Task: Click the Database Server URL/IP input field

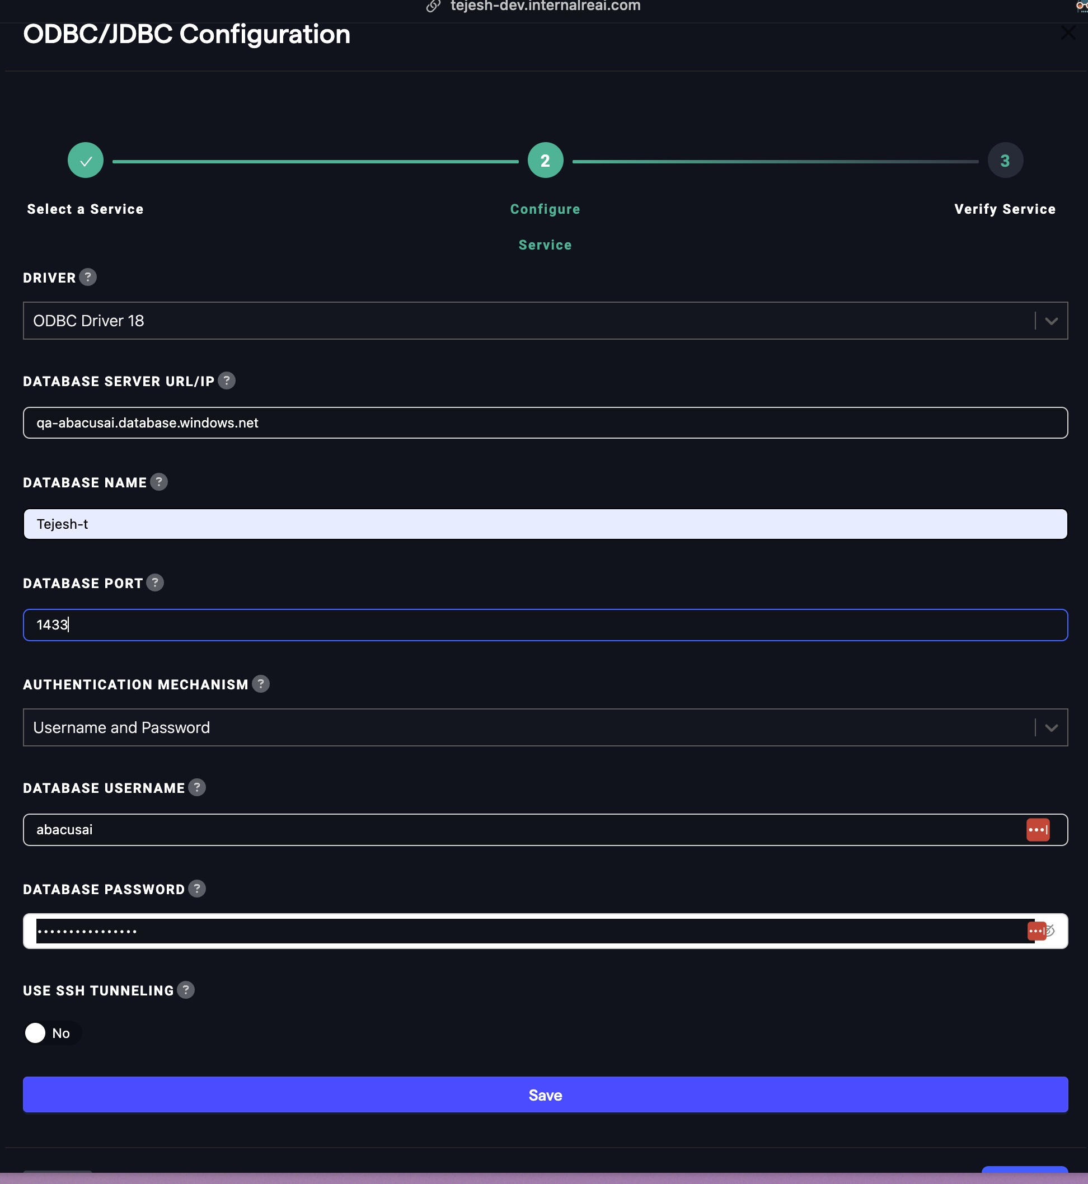Action: [x=545, y=422]
